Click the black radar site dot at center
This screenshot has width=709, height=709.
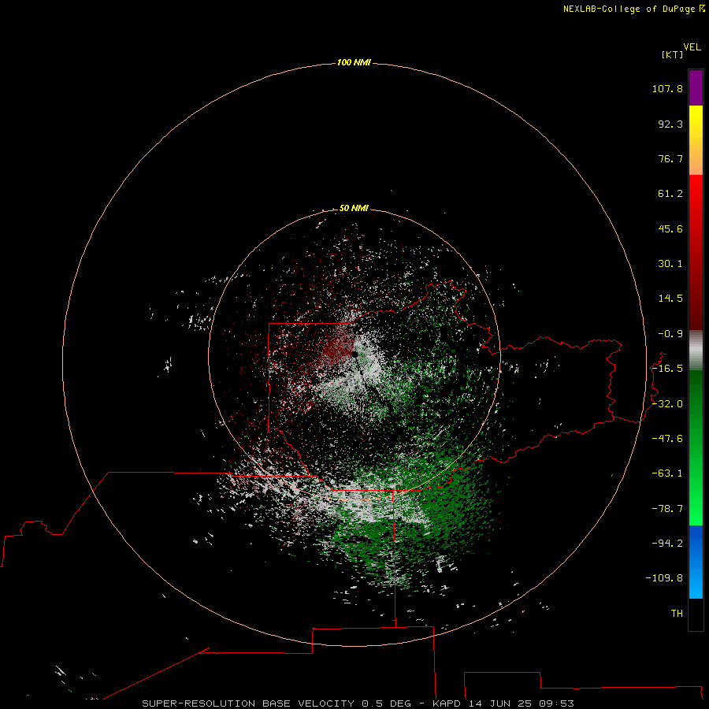(355, 355)
